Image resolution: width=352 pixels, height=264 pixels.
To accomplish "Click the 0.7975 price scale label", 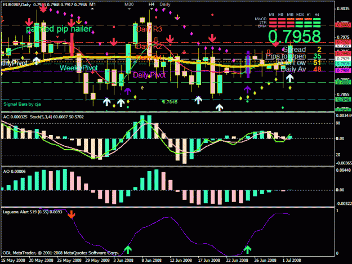I will [343, 37].
